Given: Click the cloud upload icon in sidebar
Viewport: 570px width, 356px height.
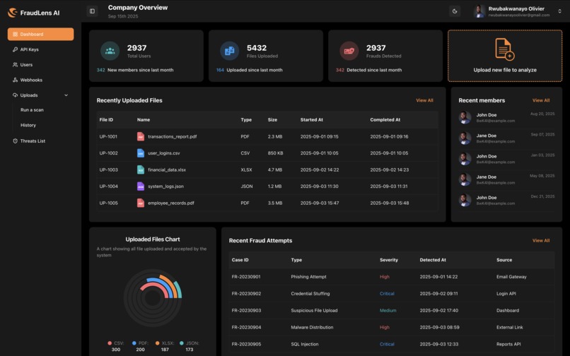Looking at the screenshot, I should click(15, 95).
